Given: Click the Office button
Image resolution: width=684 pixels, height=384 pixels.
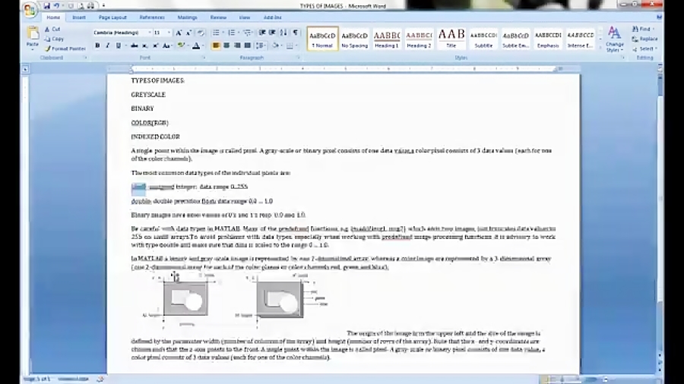Looking at the screenshot, I should click(x=29, y=9).
